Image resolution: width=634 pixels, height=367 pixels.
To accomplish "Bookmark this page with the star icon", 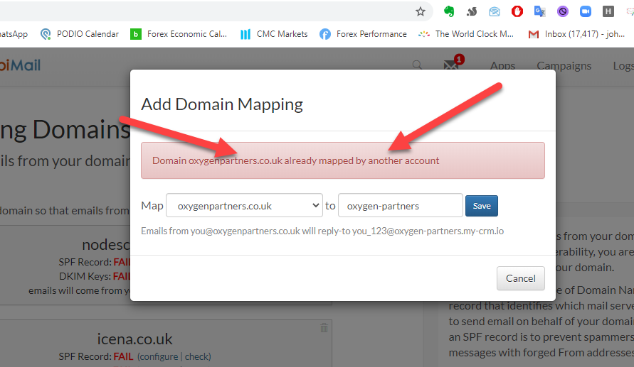I will click(421, 11).
